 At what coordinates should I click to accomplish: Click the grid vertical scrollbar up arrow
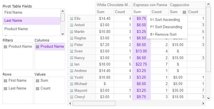[208, 4]
